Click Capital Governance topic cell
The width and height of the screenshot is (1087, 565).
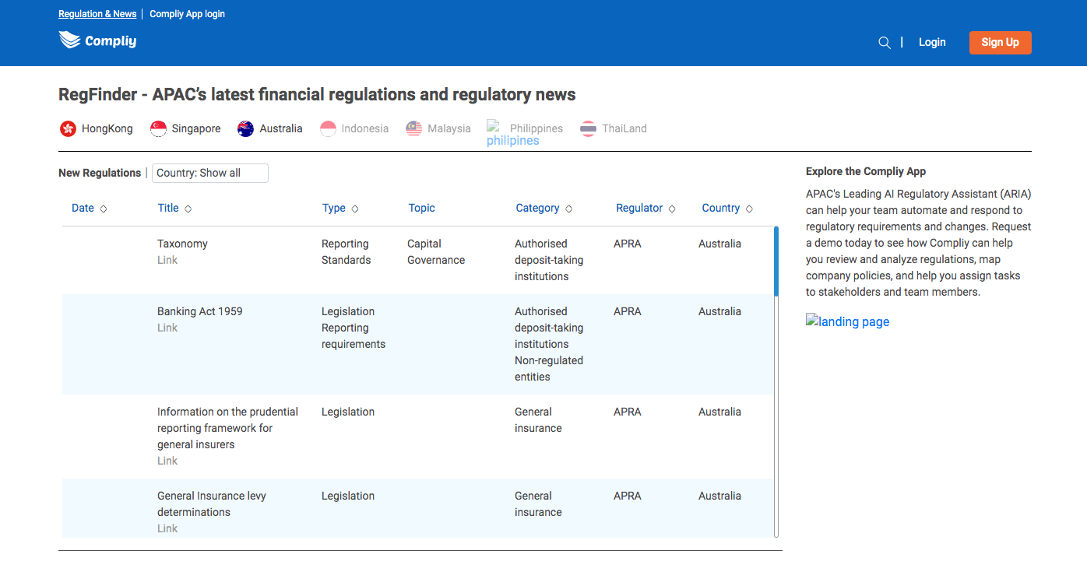[436, 252]
